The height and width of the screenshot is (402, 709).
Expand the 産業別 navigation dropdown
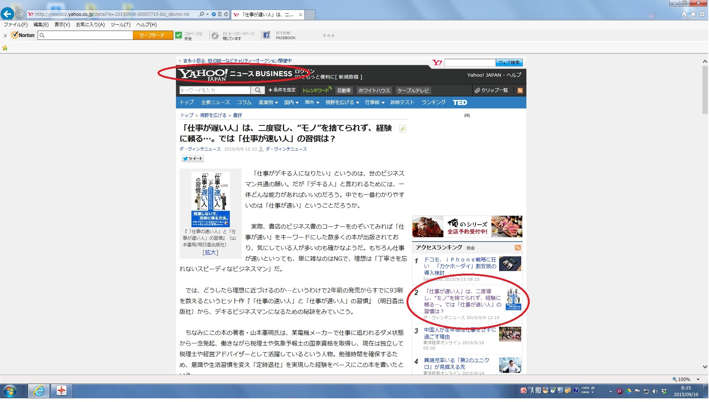click(x=268, y=103)
